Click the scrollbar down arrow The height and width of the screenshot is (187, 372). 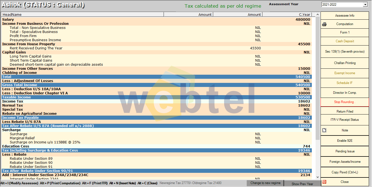318,177
